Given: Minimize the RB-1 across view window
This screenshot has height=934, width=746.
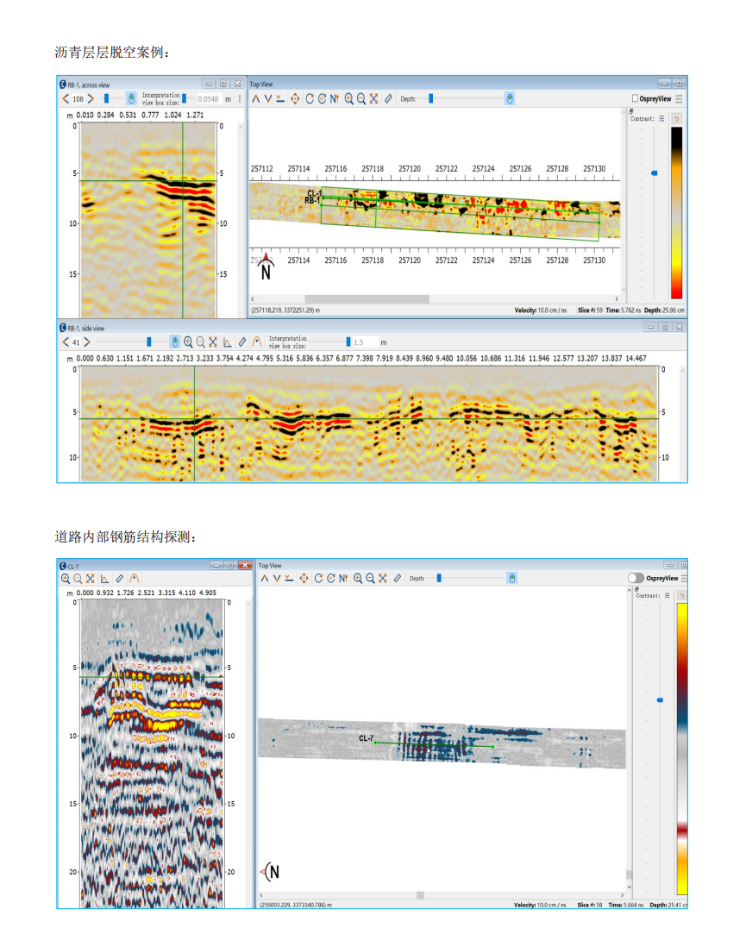Looking at the screenshot, I should 209,84.
